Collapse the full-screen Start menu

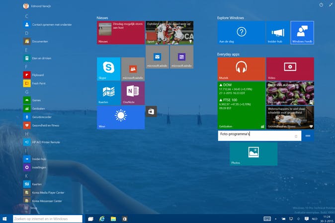click(330, 5)
